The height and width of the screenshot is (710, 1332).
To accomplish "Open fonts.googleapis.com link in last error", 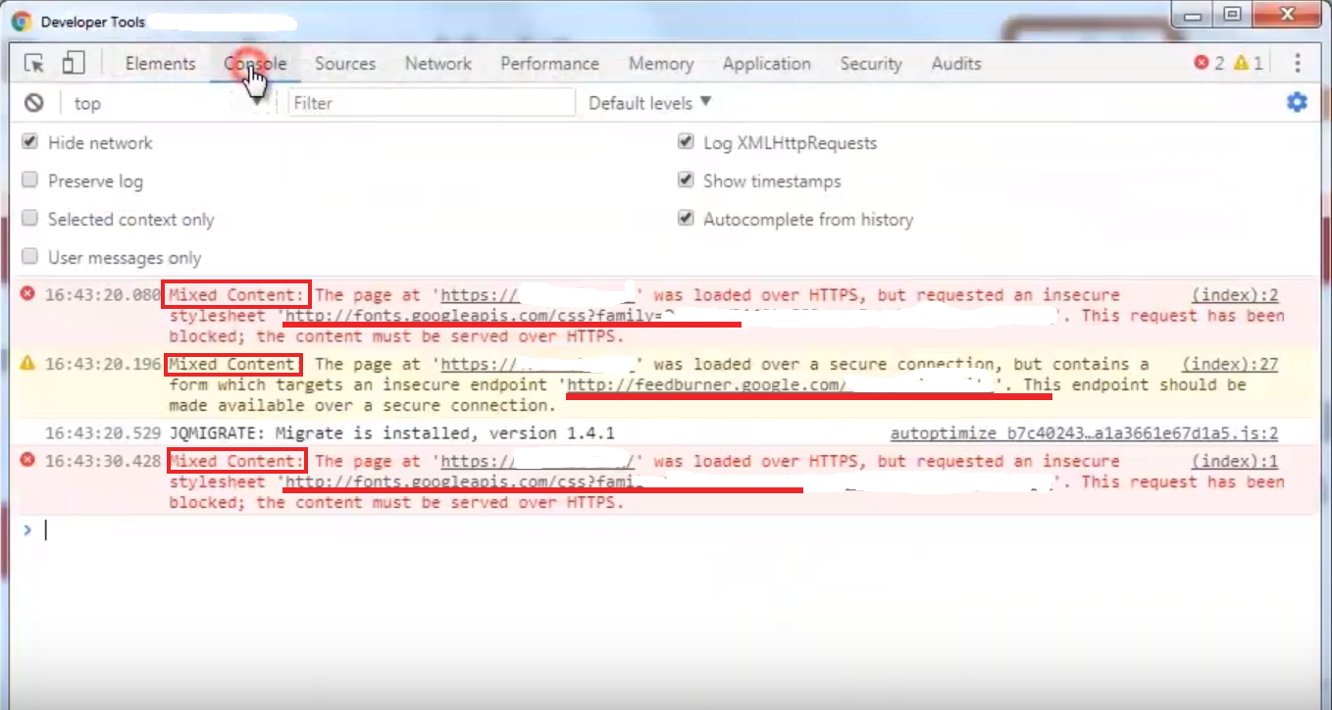I will [x=669, y=482].
